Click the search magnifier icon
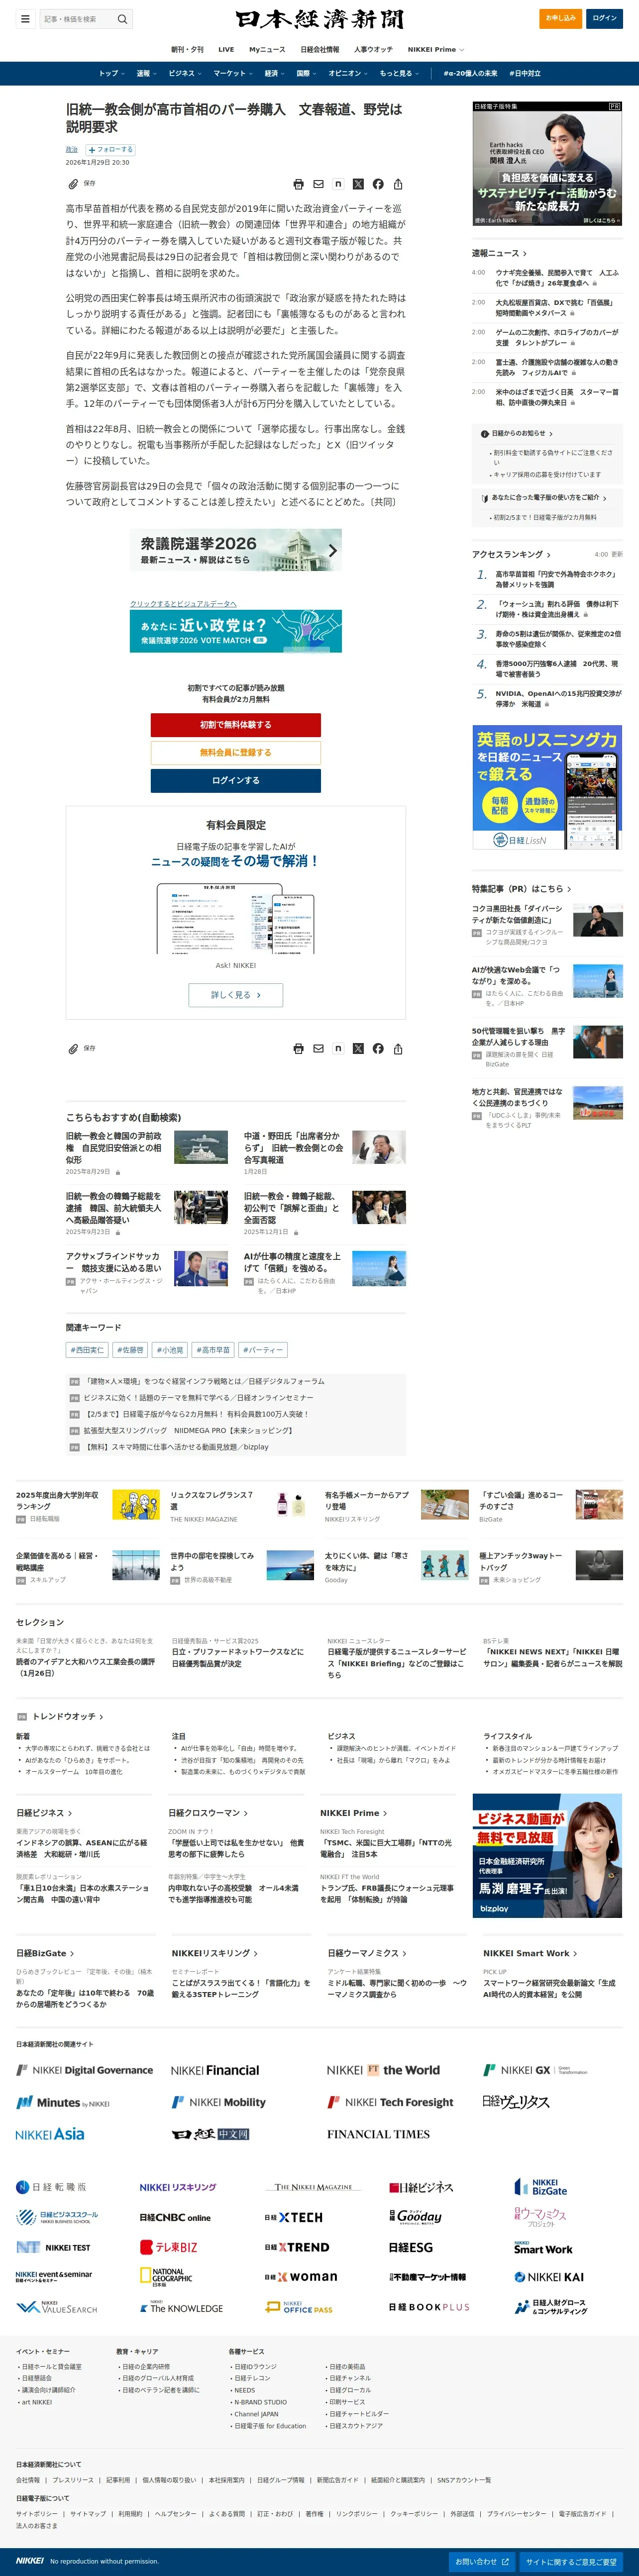Image resolution: width=639 pixels, height=2576 pixels. click(x=122, y=19)
